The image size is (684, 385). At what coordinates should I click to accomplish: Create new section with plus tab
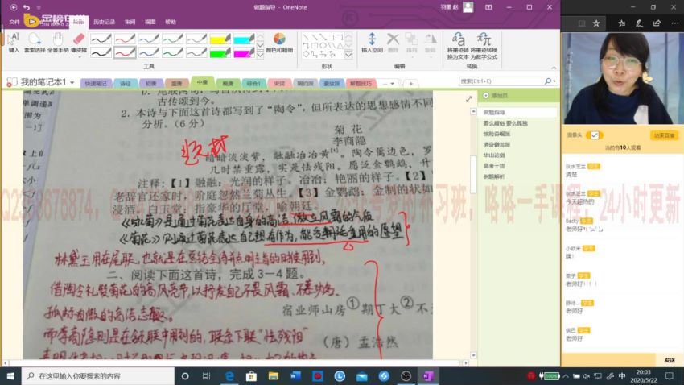[x=411, y=84]
